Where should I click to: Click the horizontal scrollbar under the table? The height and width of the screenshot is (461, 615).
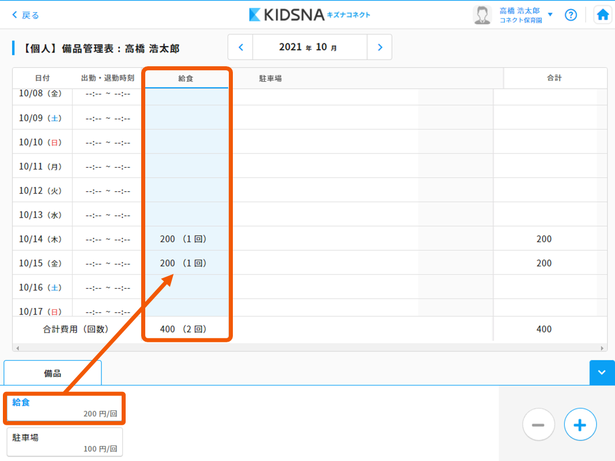310,348
